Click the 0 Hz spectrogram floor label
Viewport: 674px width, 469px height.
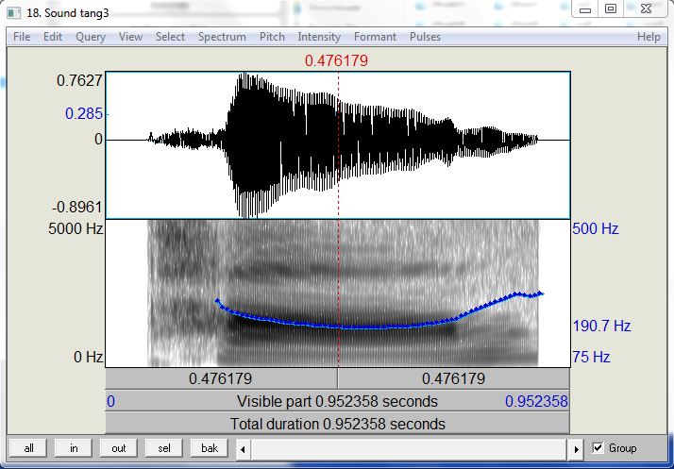click(x=88, y=357)
